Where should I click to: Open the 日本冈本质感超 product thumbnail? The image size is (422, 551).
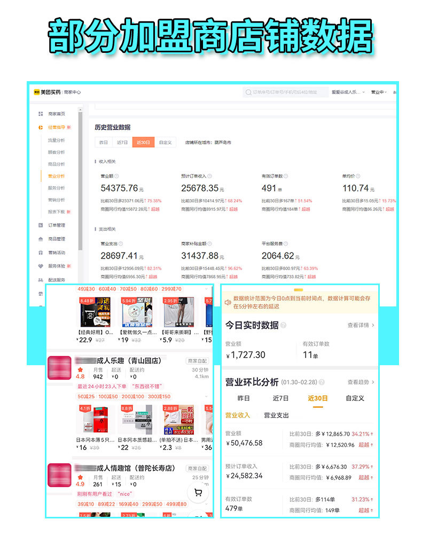(136, 420)
